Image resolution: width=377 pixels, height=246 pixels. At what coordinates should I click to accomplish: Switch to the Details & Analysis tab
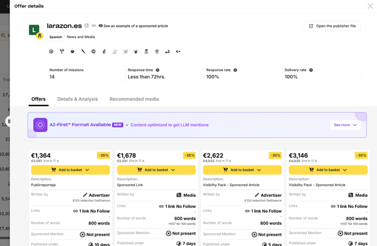(x=78, y=99)
